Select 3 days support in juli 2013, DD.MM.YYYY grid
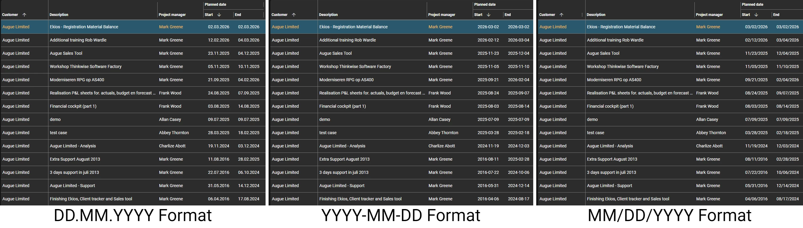 74,172
